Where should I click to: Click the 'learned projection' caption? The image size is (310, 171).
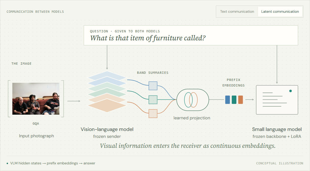[192, 118]
